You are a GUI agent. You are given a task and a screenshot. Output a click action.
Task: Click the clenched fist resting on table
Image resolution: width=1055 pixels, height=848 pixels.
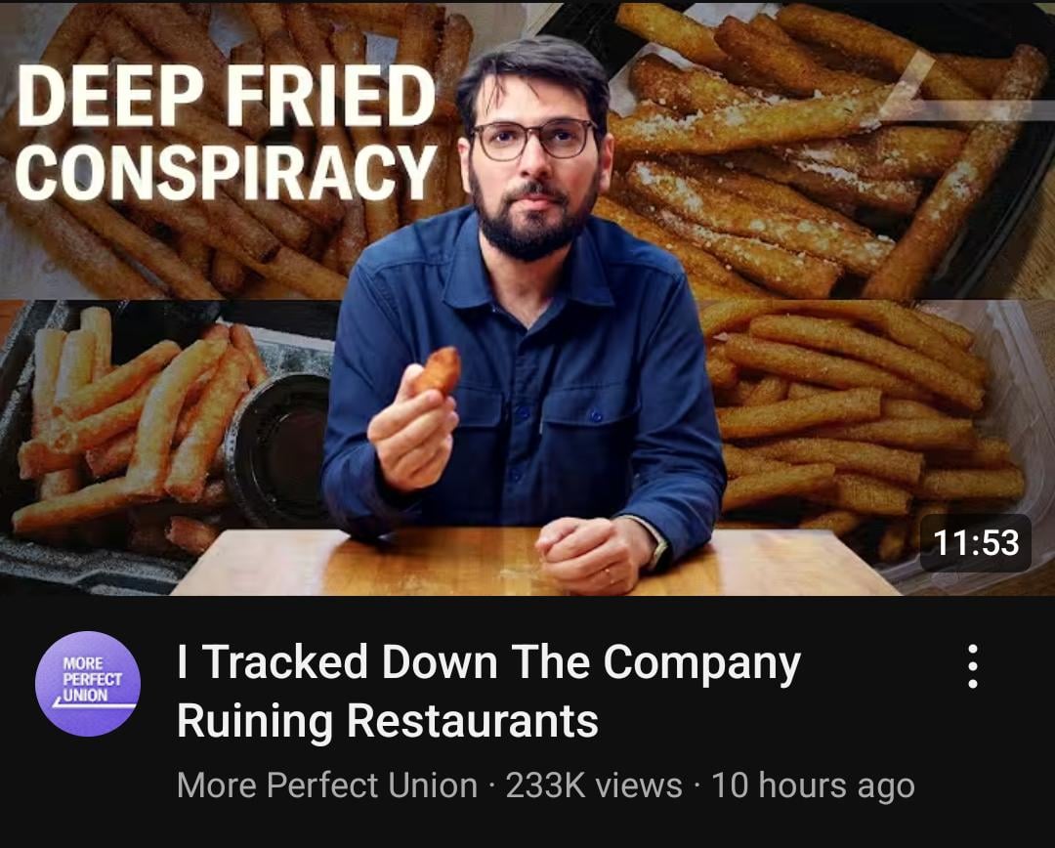coord(592,555)
